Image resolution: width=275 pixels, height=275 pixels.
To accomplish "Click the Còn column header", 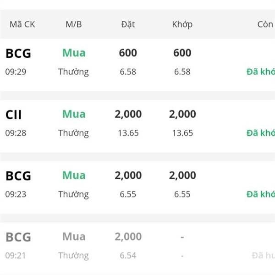I will [266, 24].
